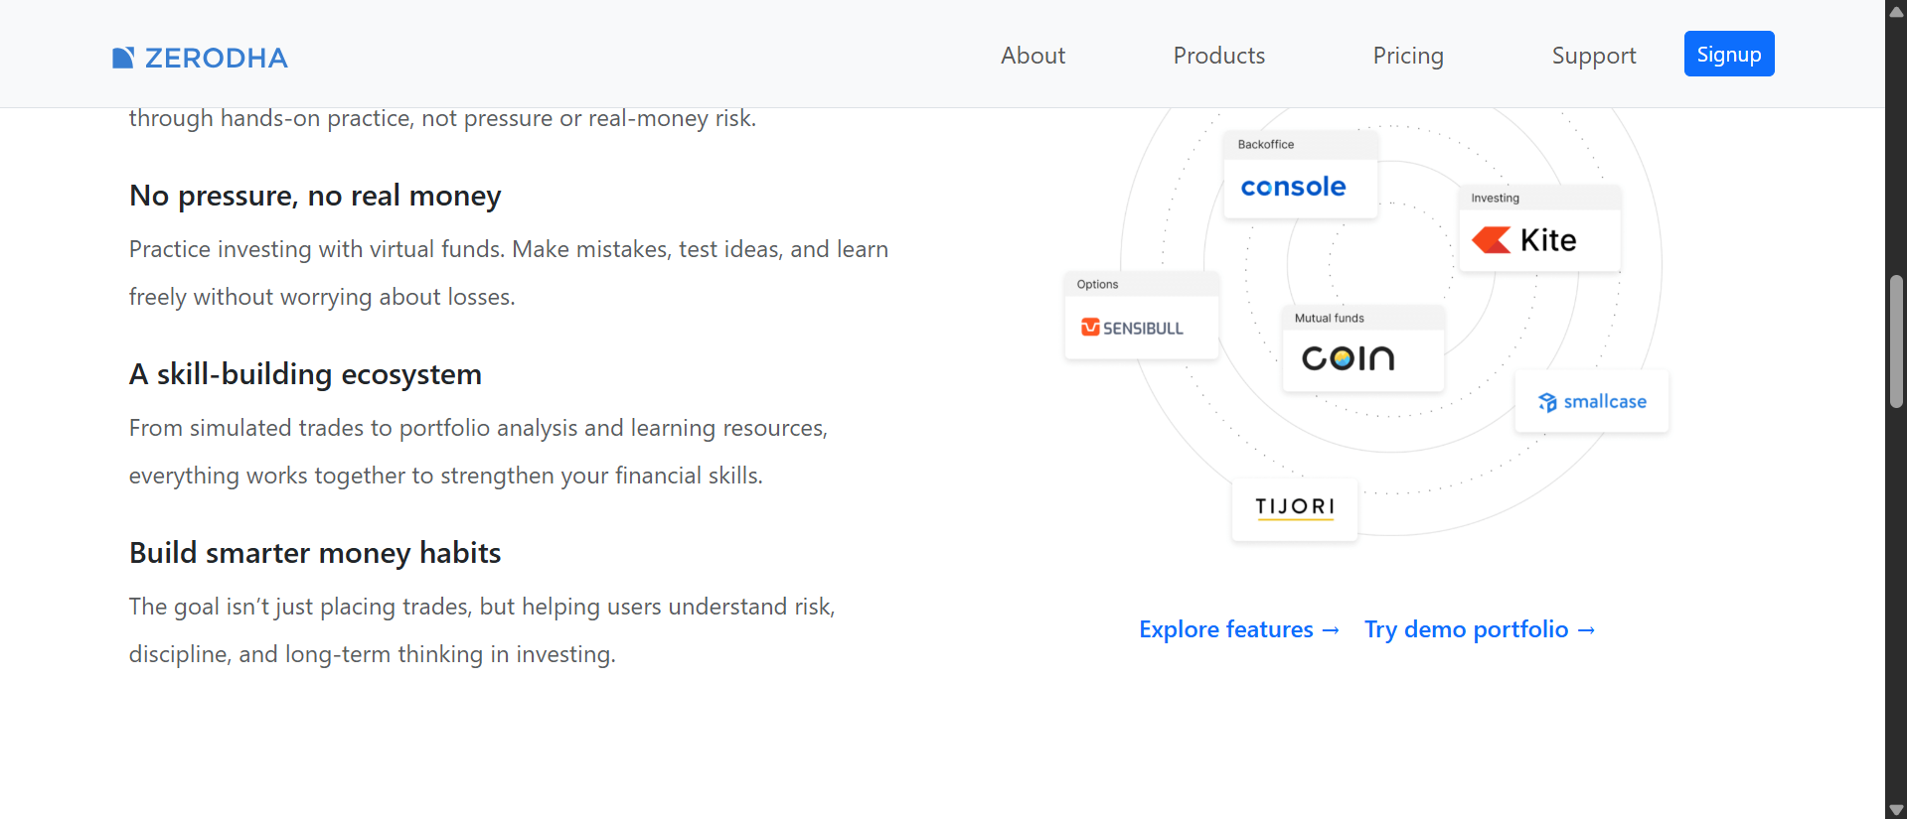
Task: Open the smallcase product card
Action: pyautogui.click(x=1591, y=401)
